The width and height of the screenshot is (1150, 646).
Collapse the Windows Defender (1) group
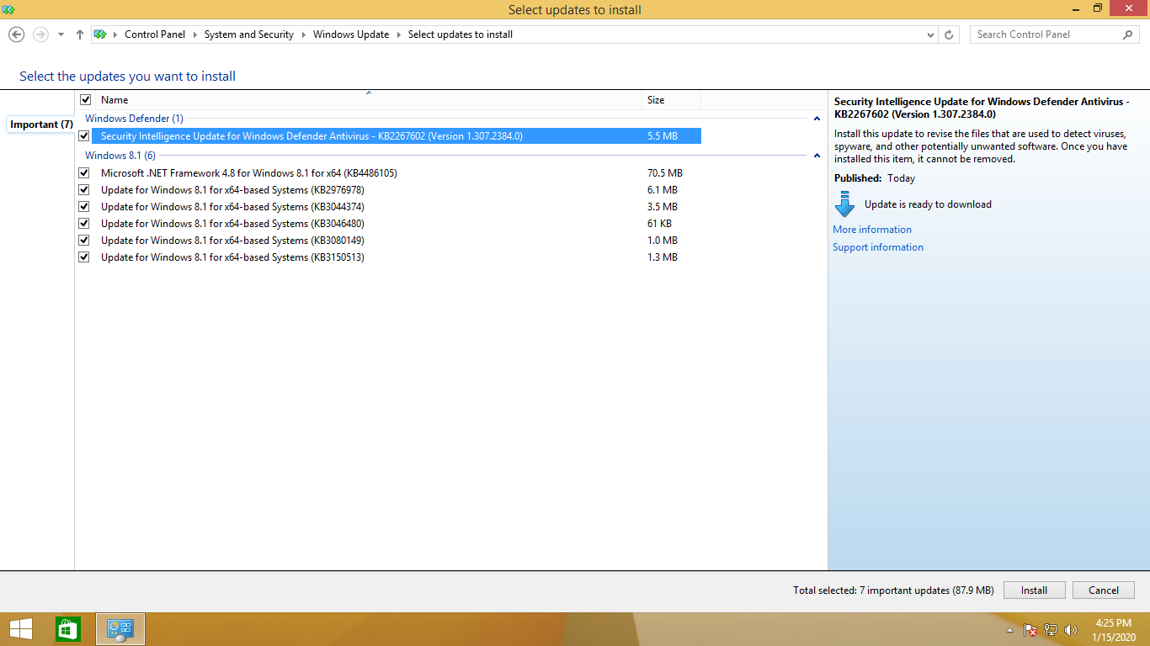tap(817, 119)
